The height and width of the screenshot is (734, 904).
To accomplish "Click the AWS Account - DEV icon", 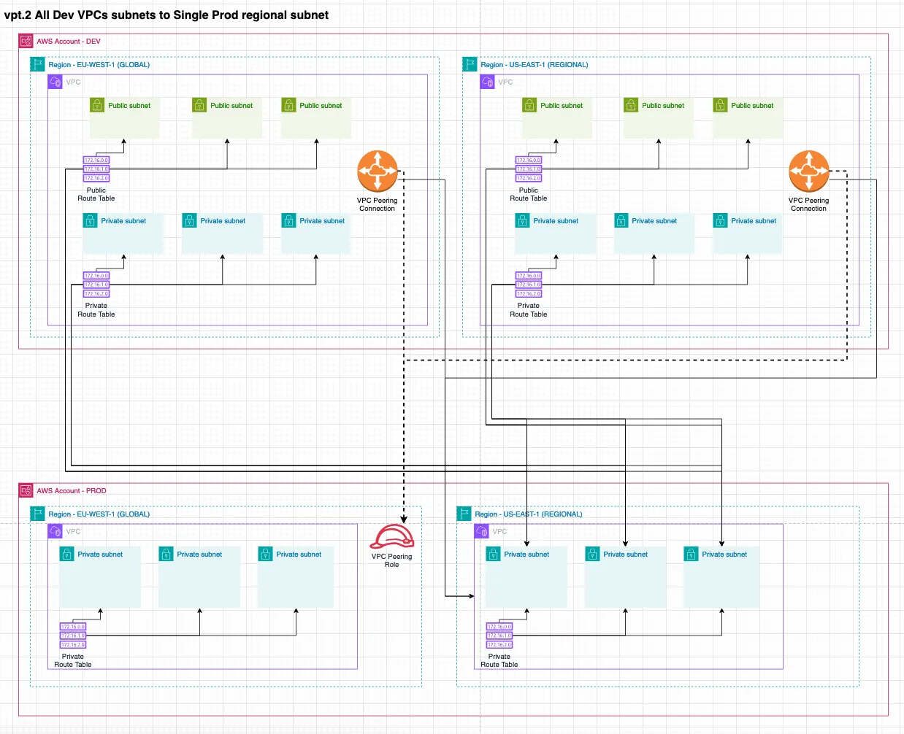I will click(26, 42).
